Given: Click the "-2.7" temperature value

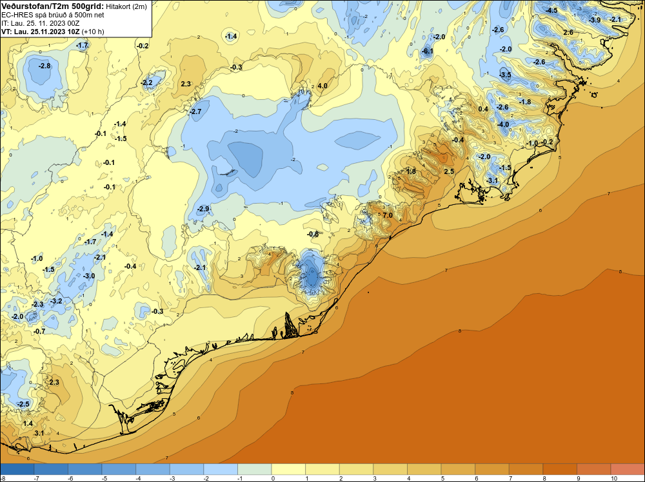Looking at the screenshot, I should pyautogui.click(x=195, y=111).
